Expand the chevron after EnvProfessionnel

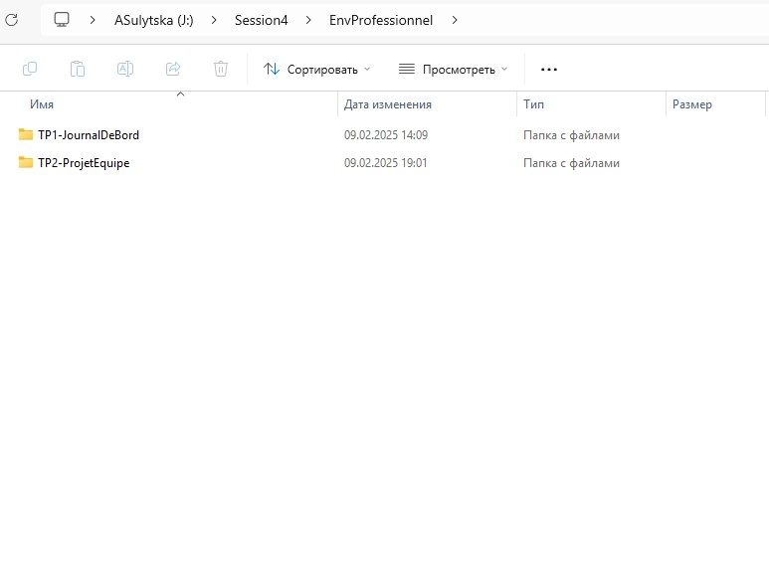click(x=456, y=20)
